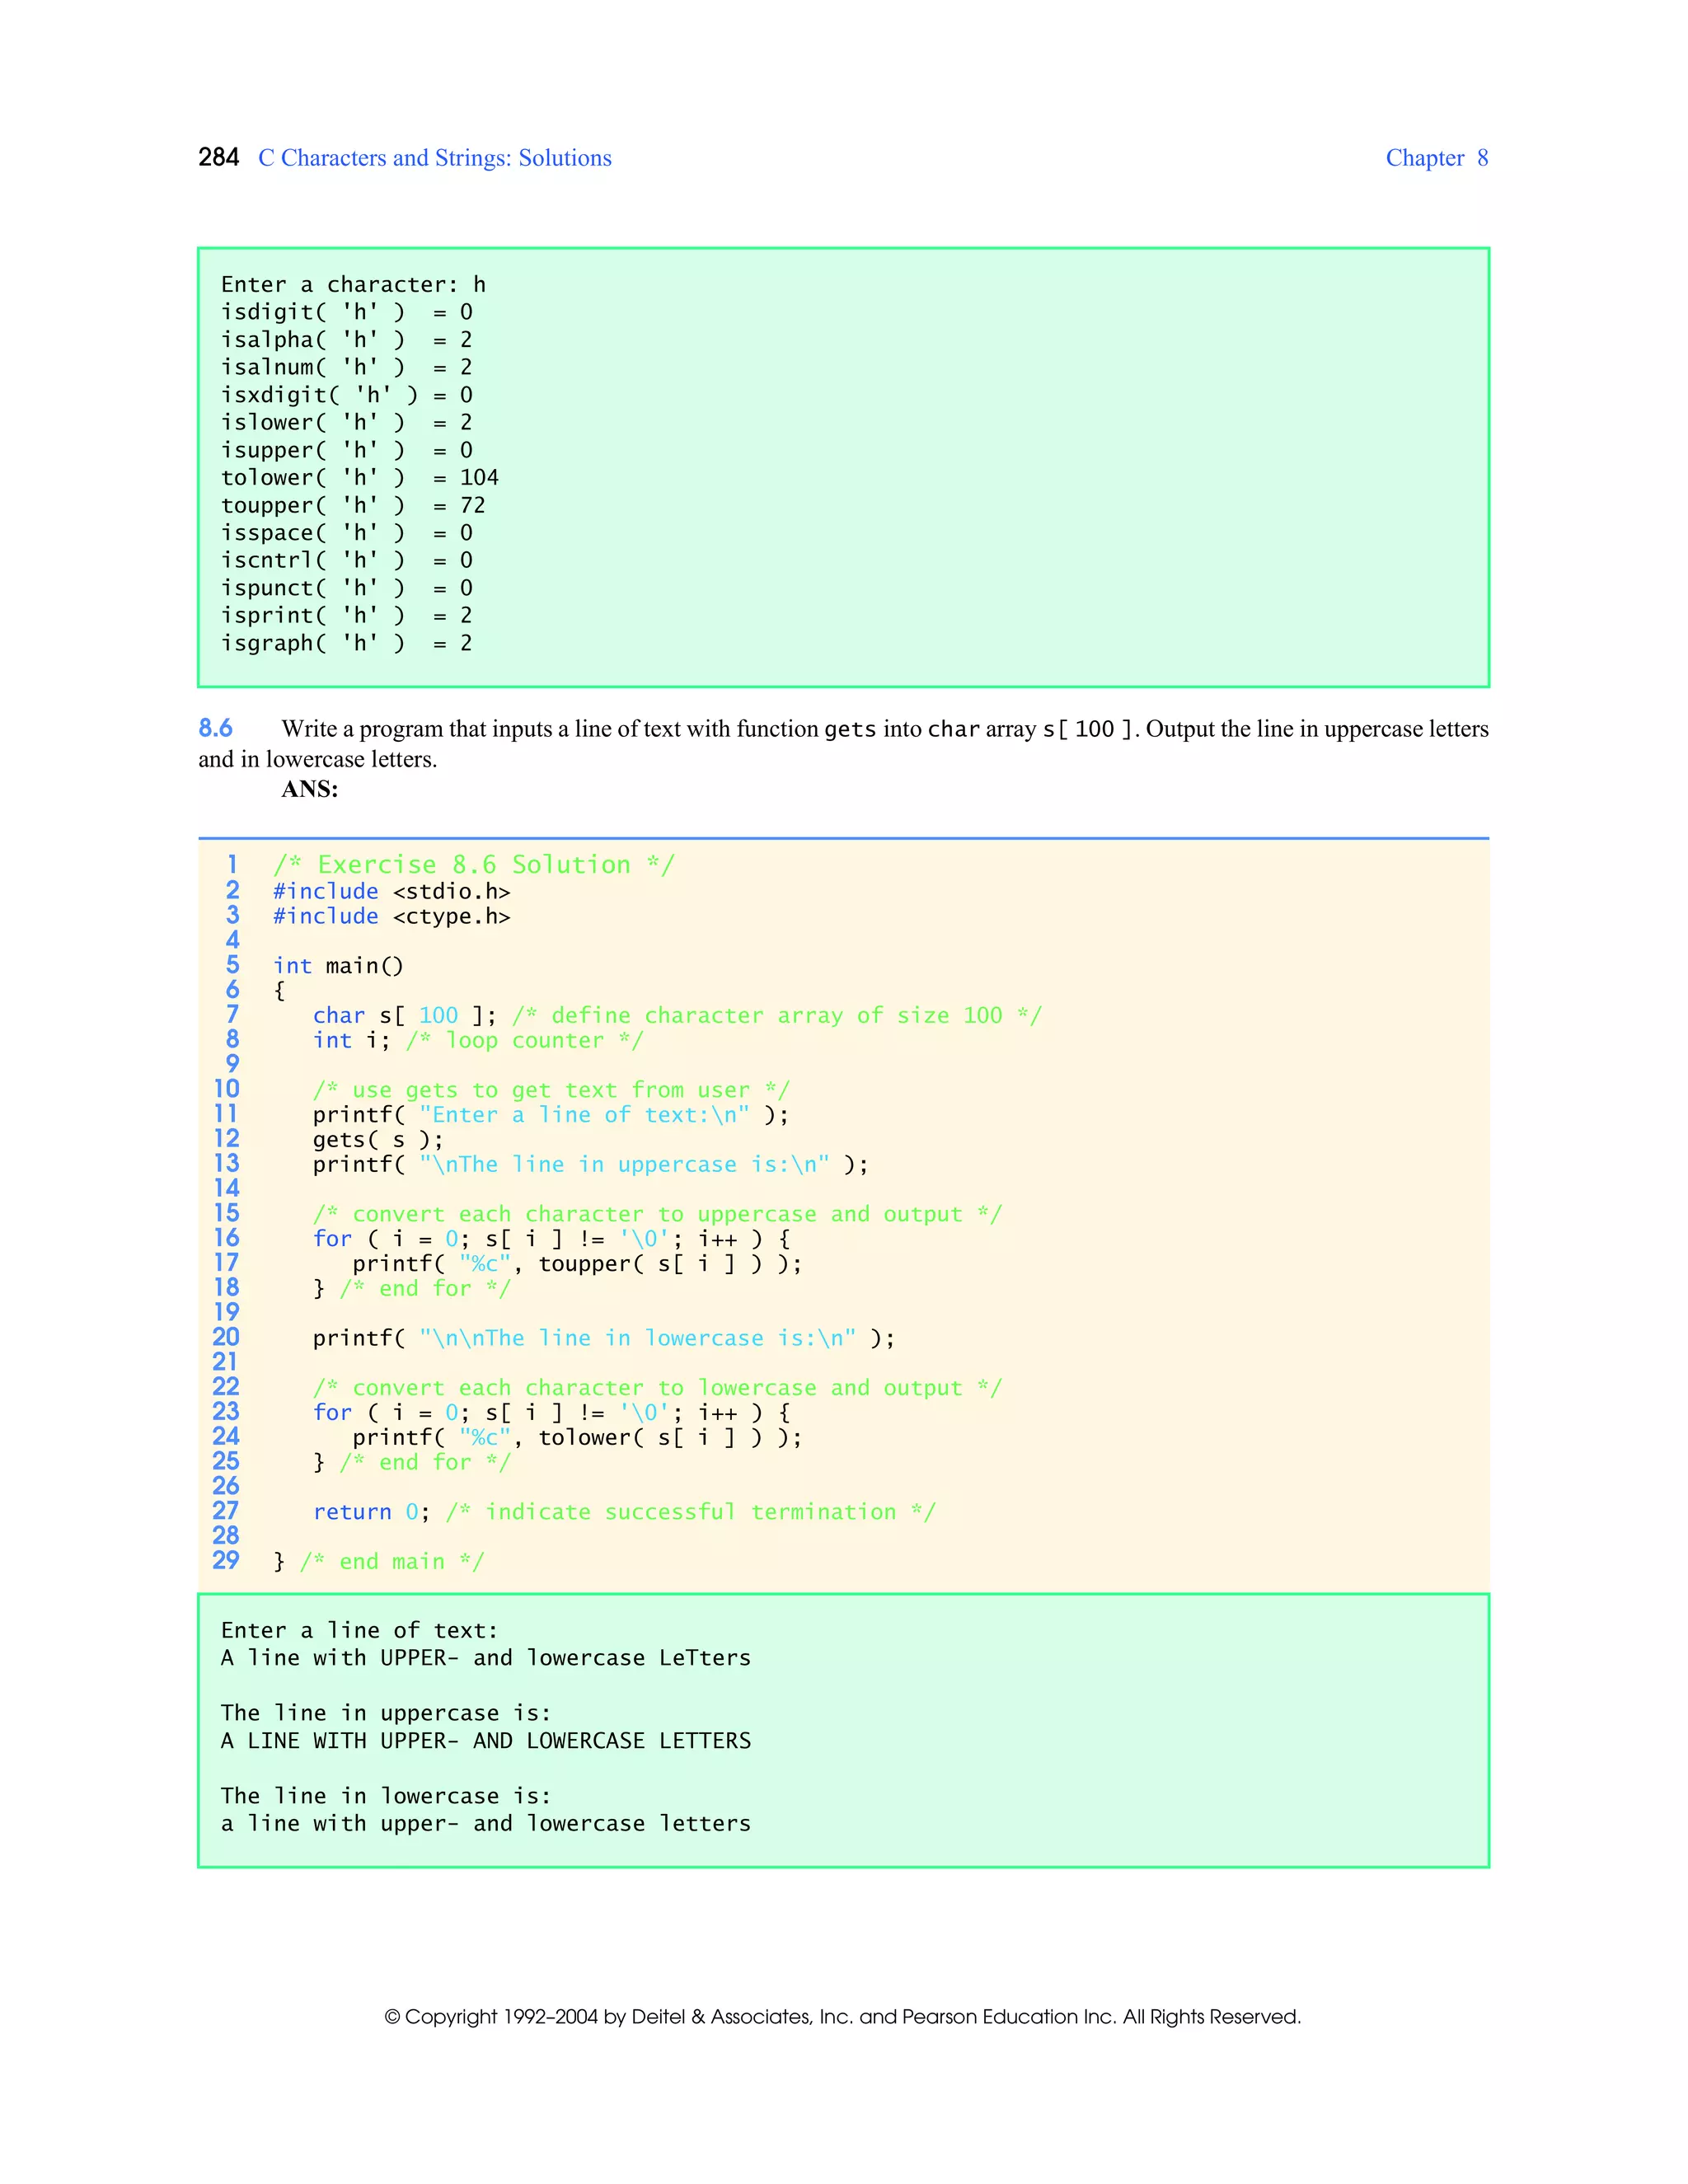Click the printf 'The line in uppercase is' code line
1688x2184 pixels.
(591, 1165)
